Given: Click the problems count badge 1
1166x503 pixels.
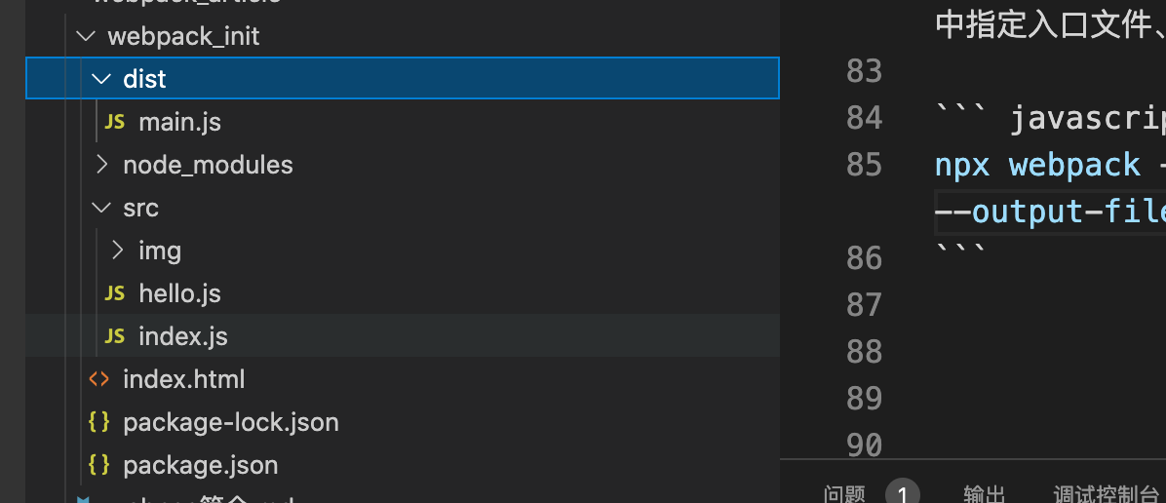Looking at the screenshot, I should point(903,492).
